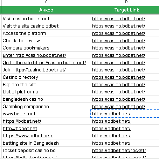Open the 'Enter http://casino.bdbet.net/' anchor link
This screenshot has height=161, width=159.
point(34,55)
